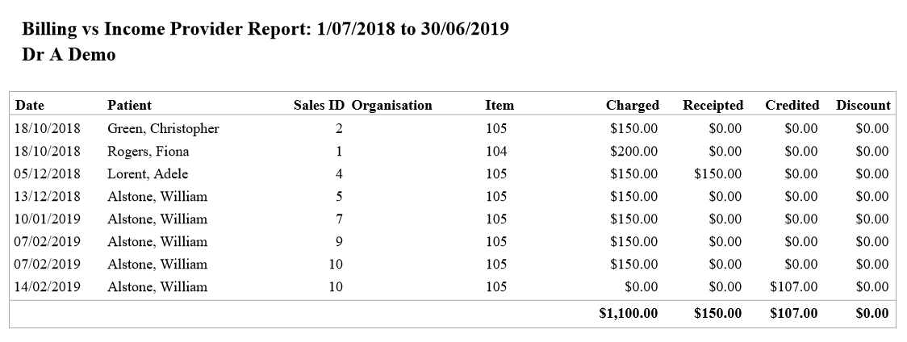Click the Organisation column header

click(x=392, y=105)
